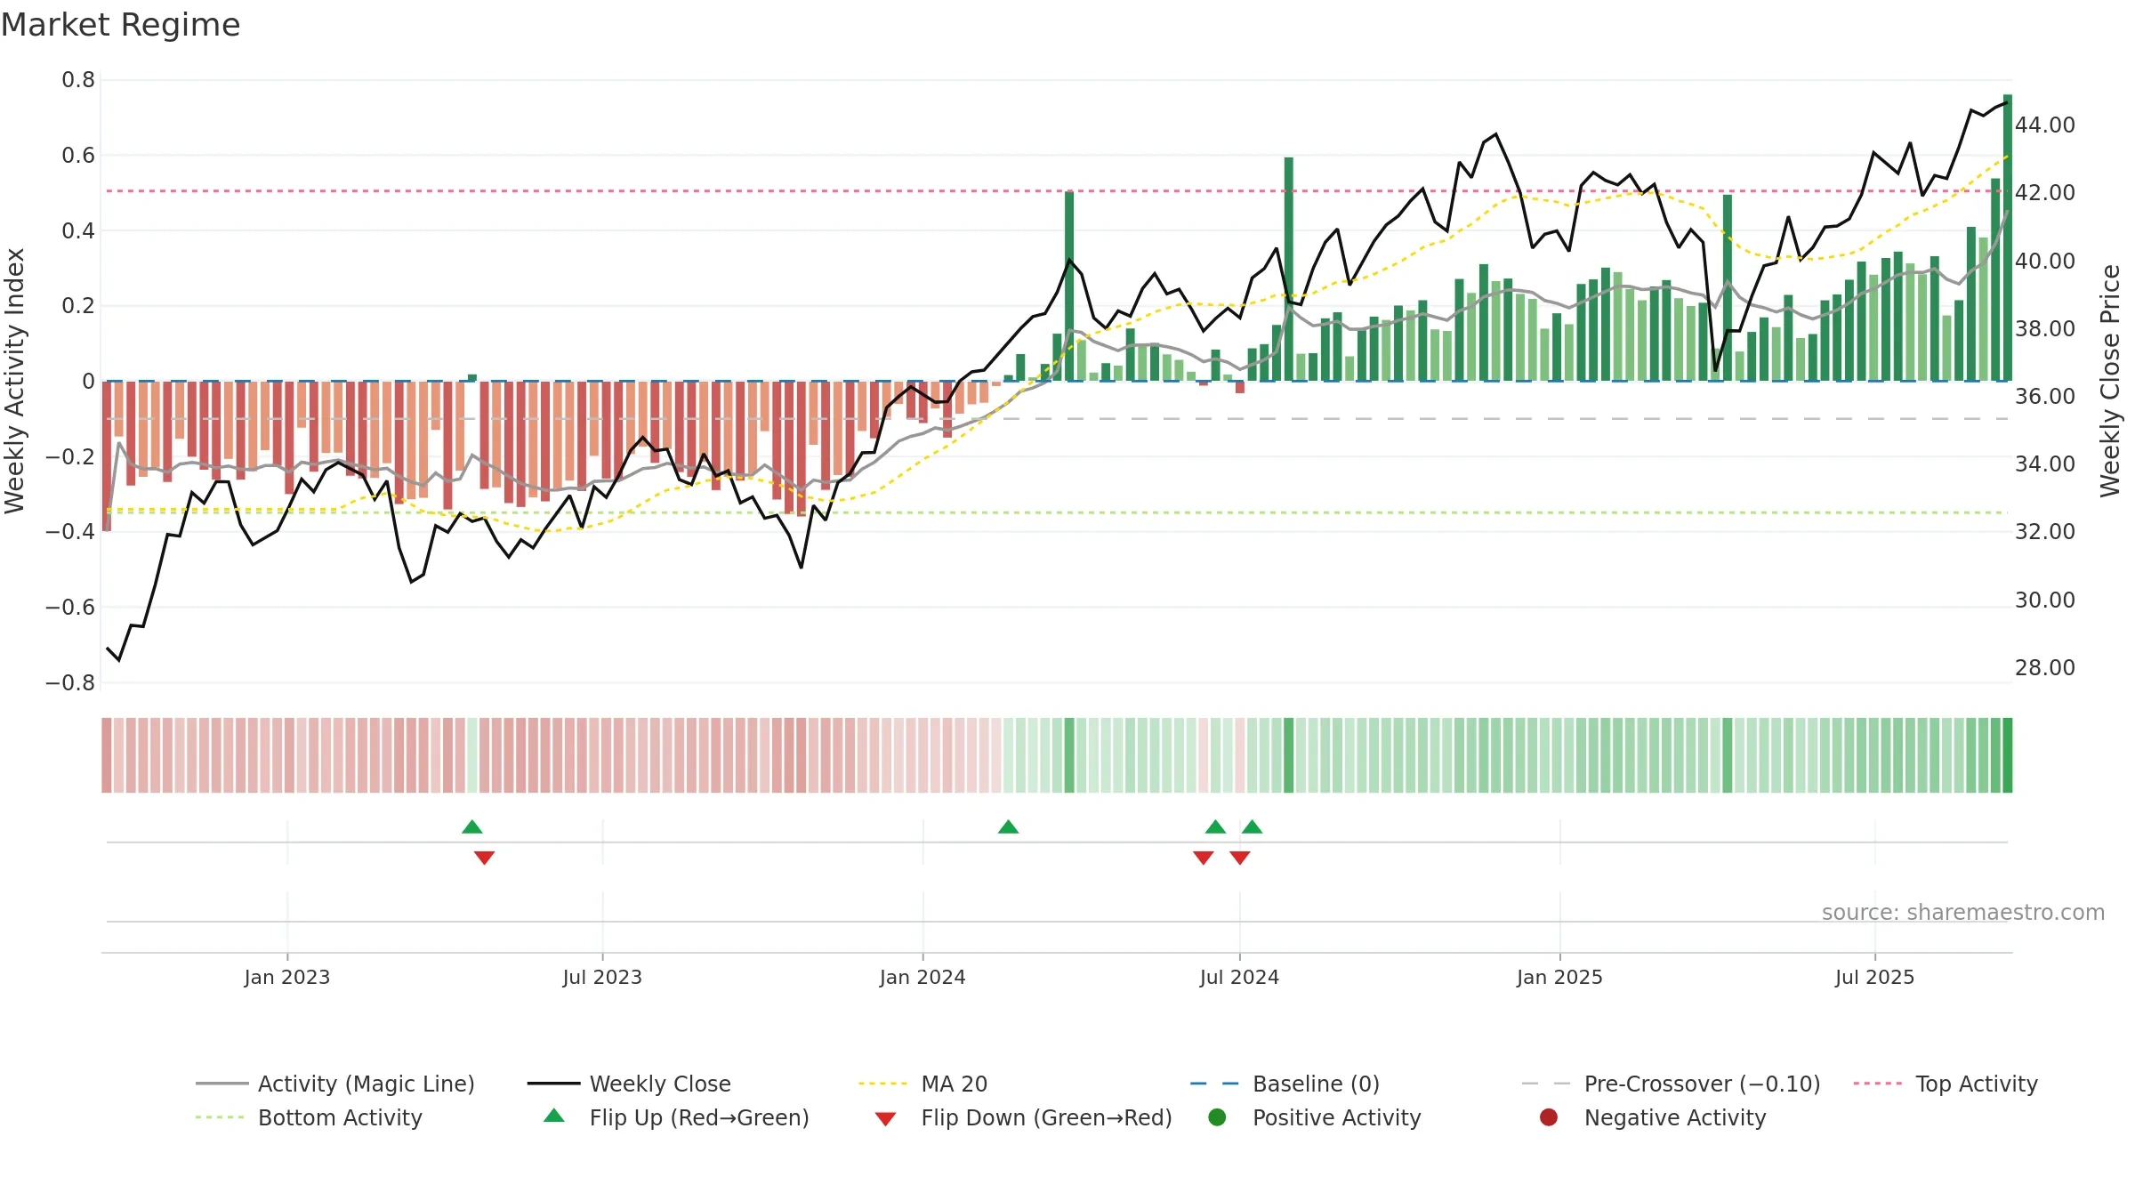Click the green Positive Activity legend dot
This screenshot has height=1201, width=2135.
1217,1116
